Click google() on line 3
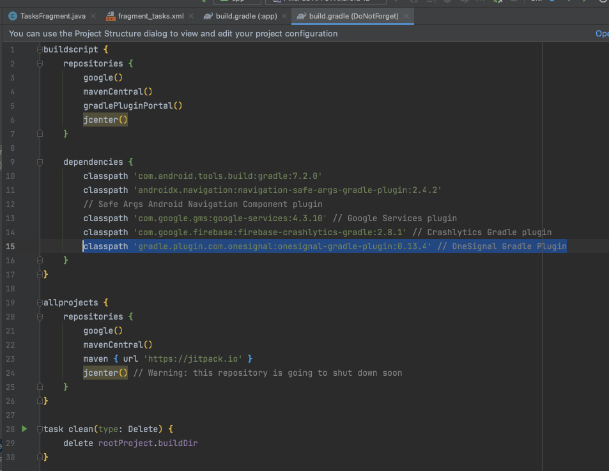Image resolution: width=609 pixels, height=471 pixels. (103, 78)
